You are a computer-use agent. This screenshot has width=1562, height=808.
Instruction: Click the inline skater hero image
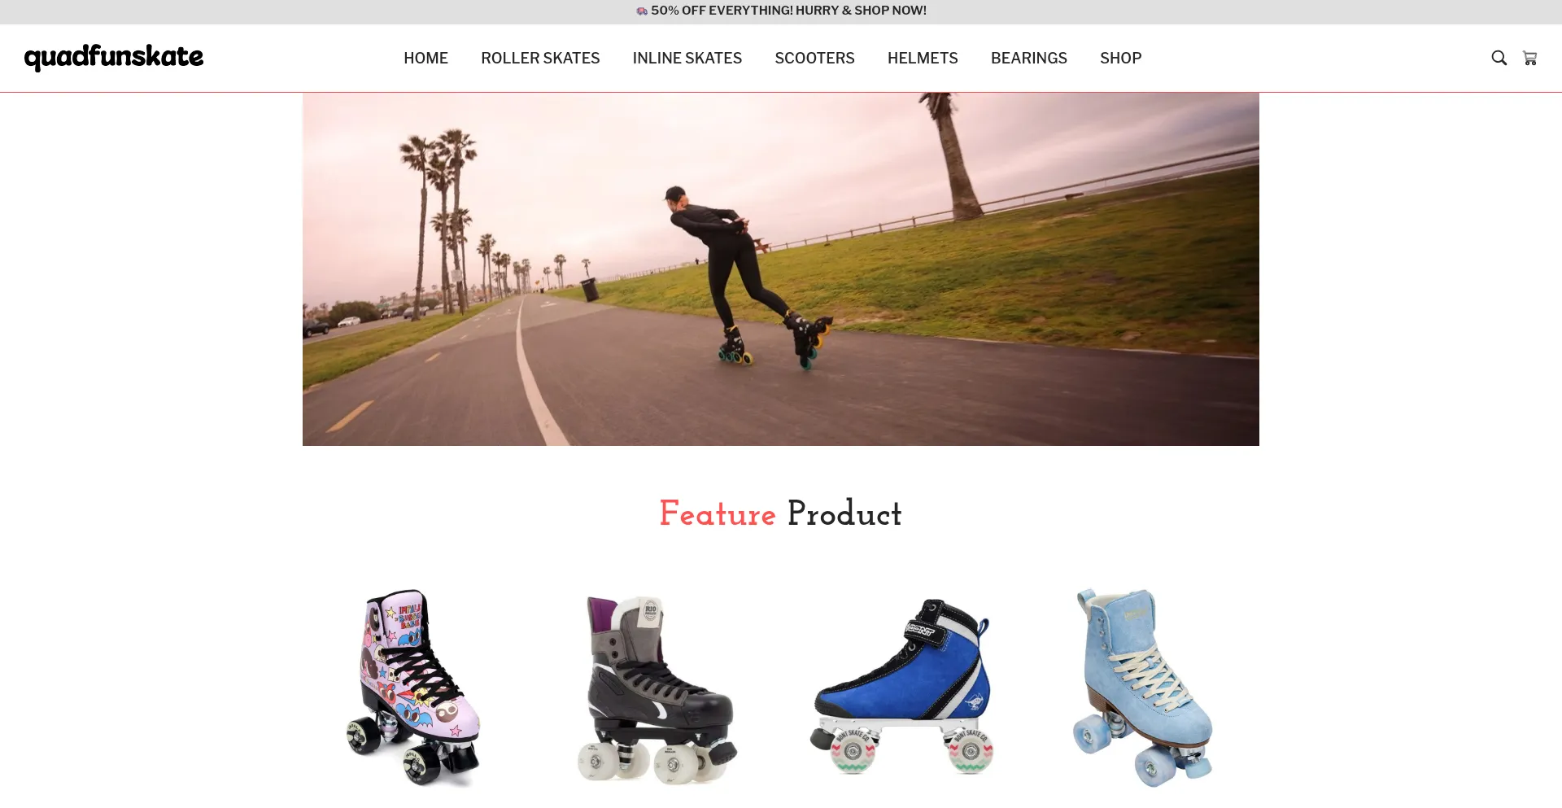pyautogui.click(x=781, y=269)
